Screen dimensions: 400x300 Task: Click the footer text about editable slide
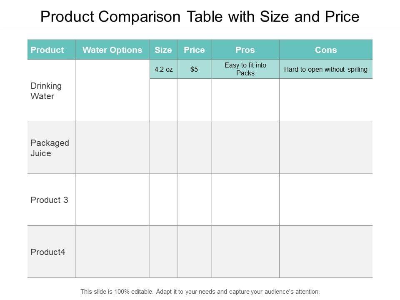point(200,292)
